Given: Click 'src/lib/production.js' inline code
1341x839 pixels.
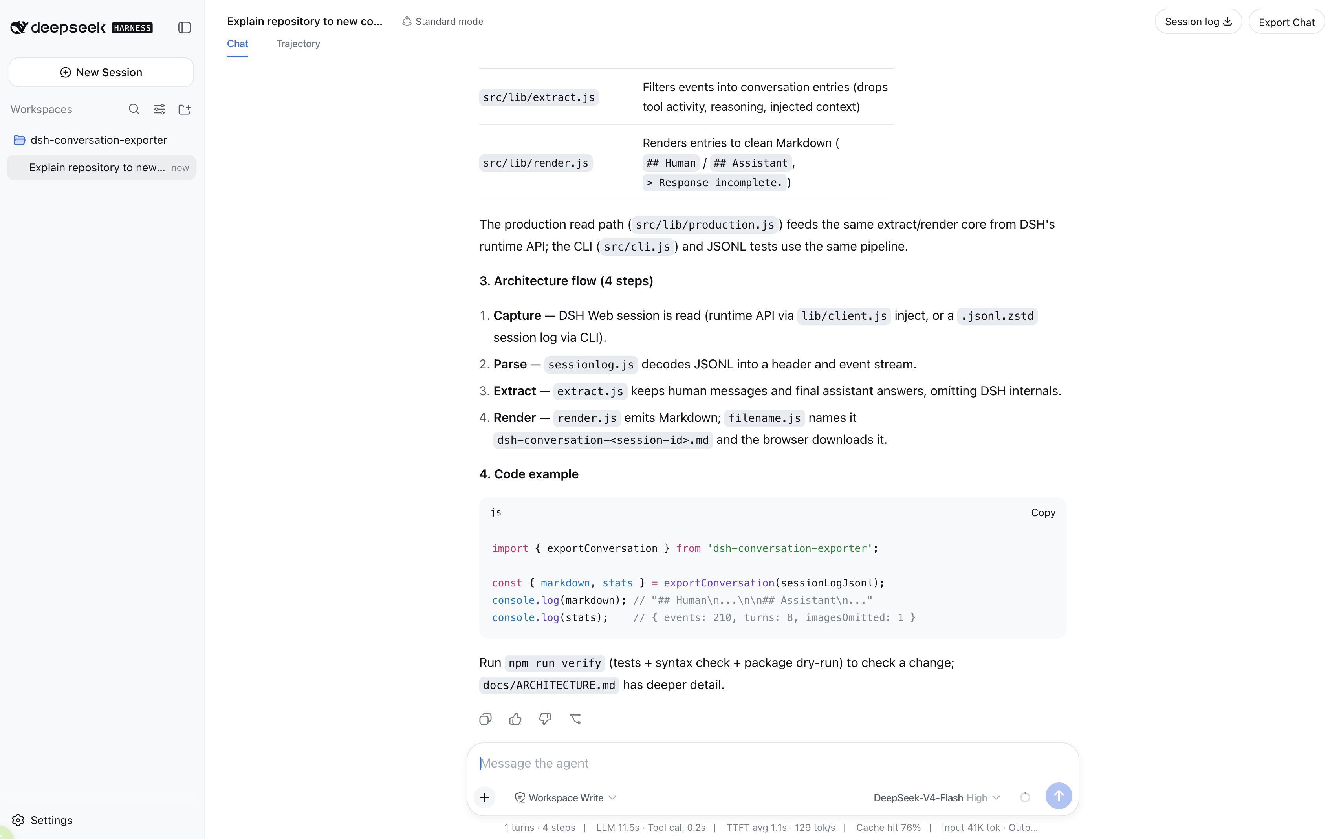Looking at the screenshot, I should 705,225.
